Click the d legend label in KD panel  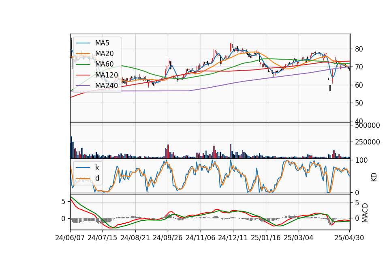pyautogui.click(x=97, y=178)
